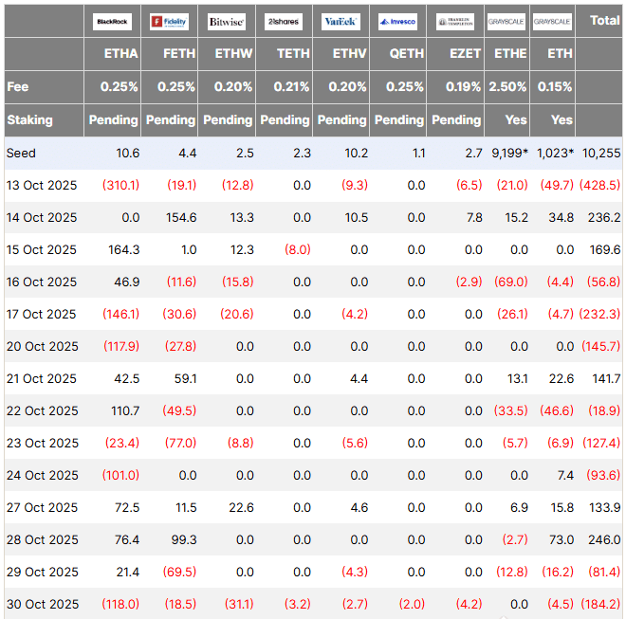Click the Fee row label
Screen dimensions: 626x619
(x=18, y=86)
